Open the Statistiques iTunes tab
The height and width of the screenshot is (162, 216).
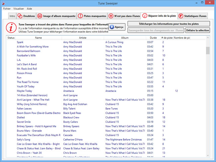click(x=193, y=16)
